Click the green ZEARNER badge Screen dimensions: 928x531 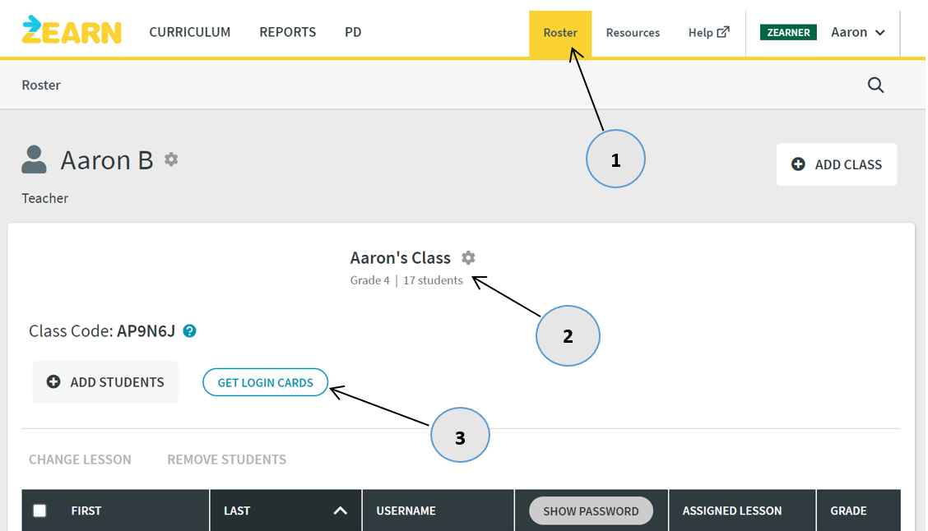click(x=787, y=32)
